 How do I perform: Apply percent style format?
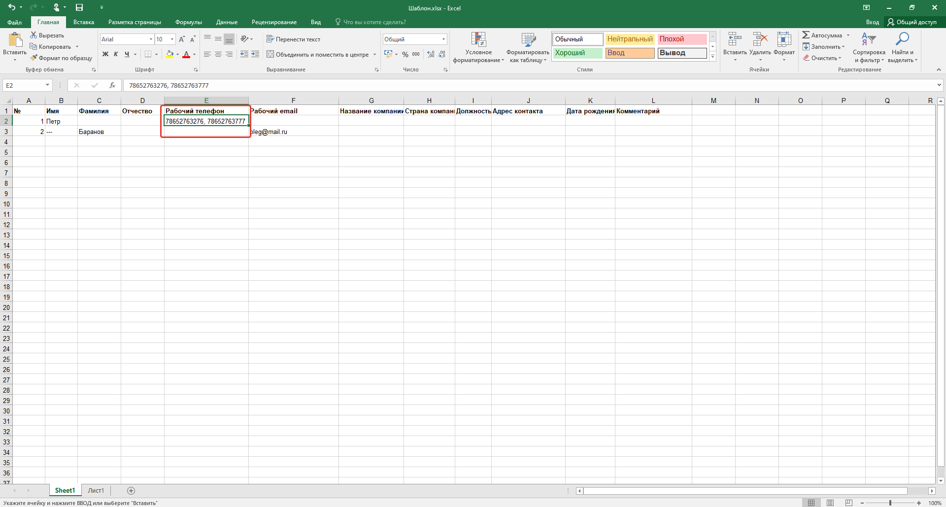click(x=405, y=54)
